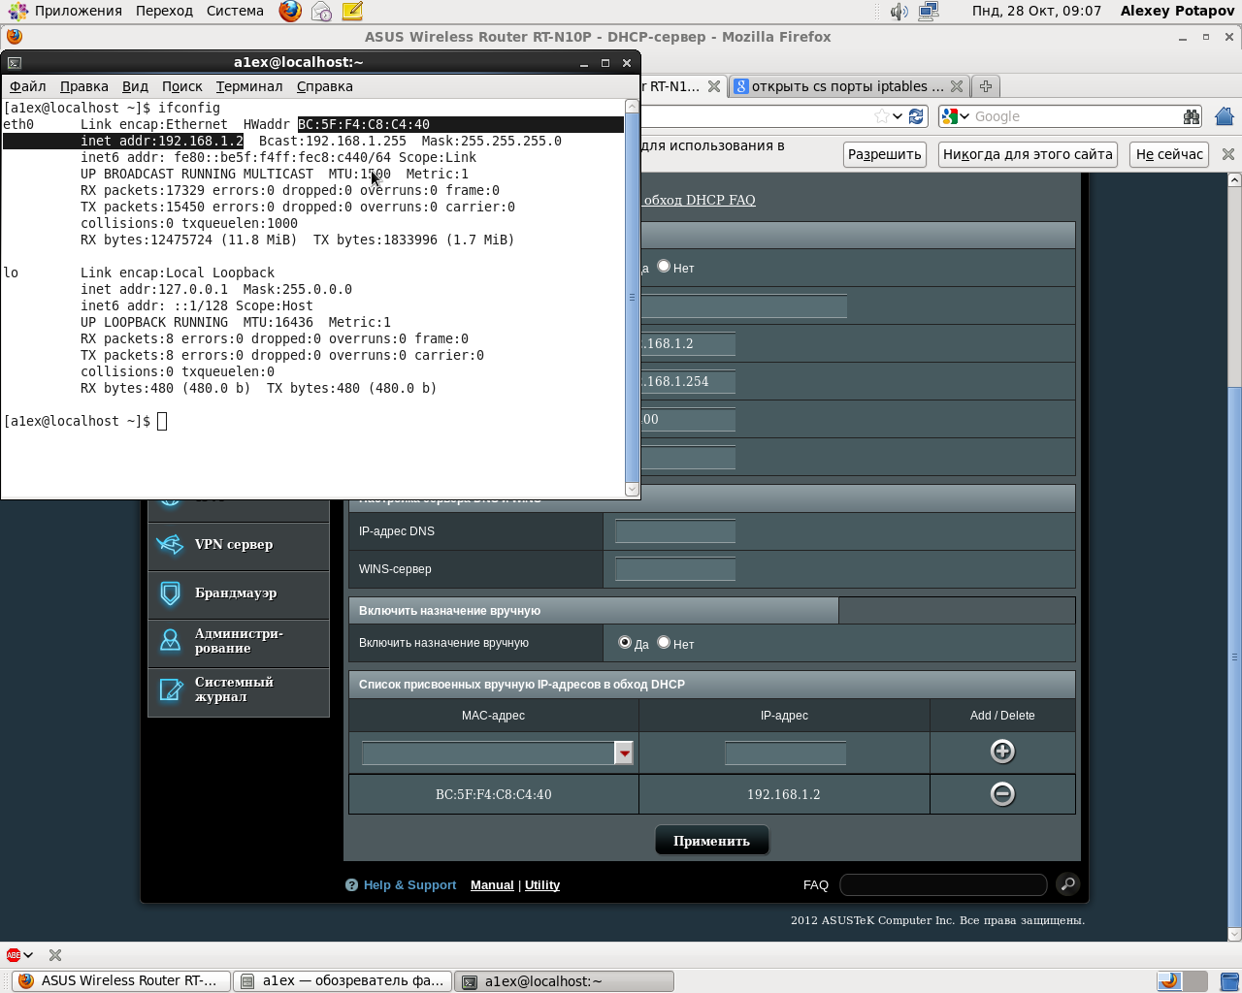1242x993 pixels.
Task: Focus the FAQ search input field
Action: point(943,884)
